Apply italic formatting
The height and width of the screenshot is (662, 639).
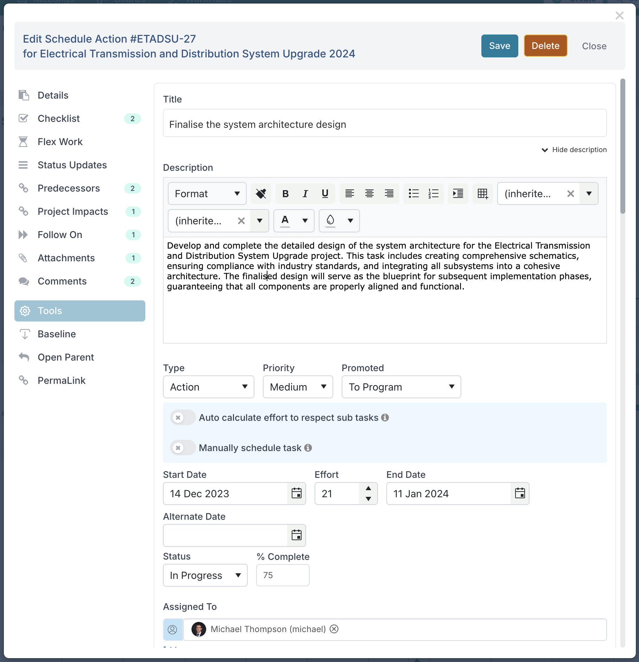[305, 194]
